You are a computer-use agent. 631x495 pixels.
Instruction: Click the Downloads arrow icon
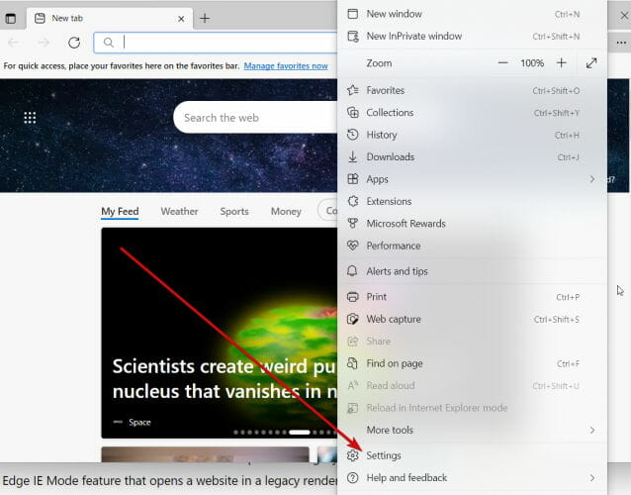point(353,156)
